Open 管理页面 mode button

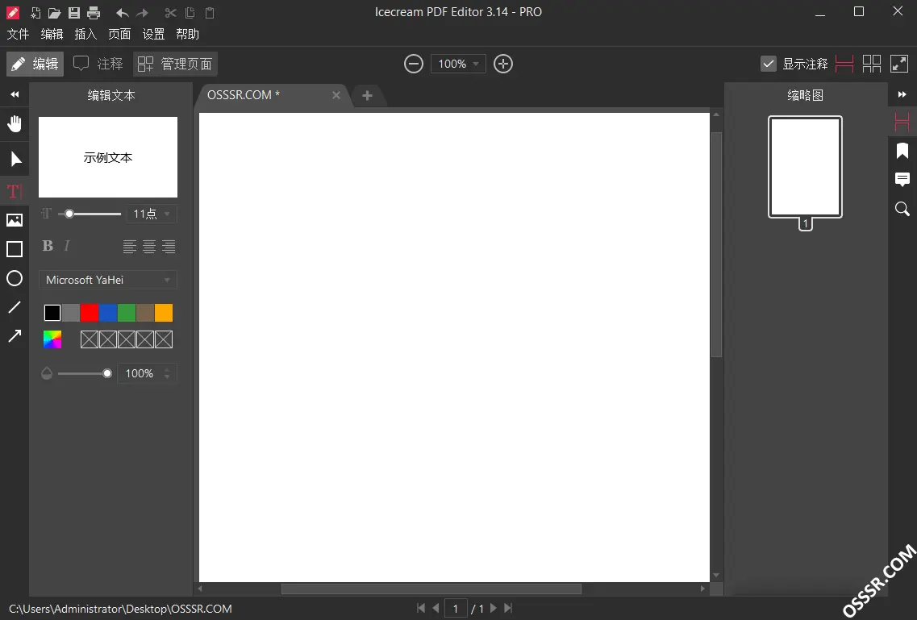pyautogui.click(x=176, y=64)
